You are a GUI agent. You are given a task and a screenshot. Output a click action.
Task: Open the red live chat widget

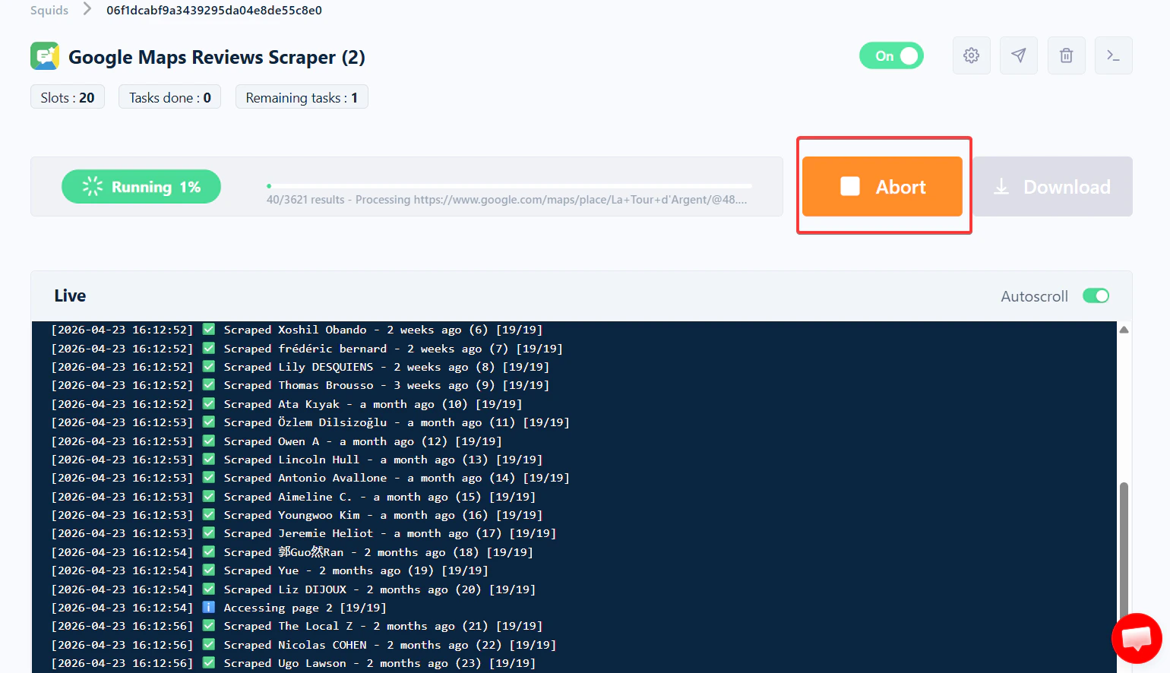click(x=1137, y=638)
